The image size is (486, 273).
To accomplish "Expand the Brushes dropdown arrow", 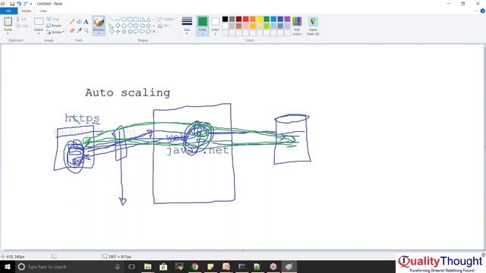I will (99, 33).
